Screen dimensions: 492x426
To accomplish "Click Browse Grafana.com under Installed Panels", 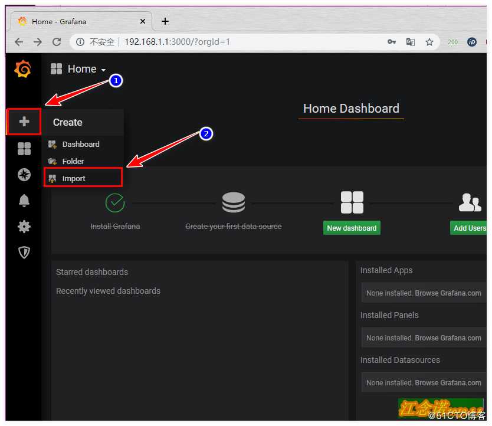I will [448, 337].
